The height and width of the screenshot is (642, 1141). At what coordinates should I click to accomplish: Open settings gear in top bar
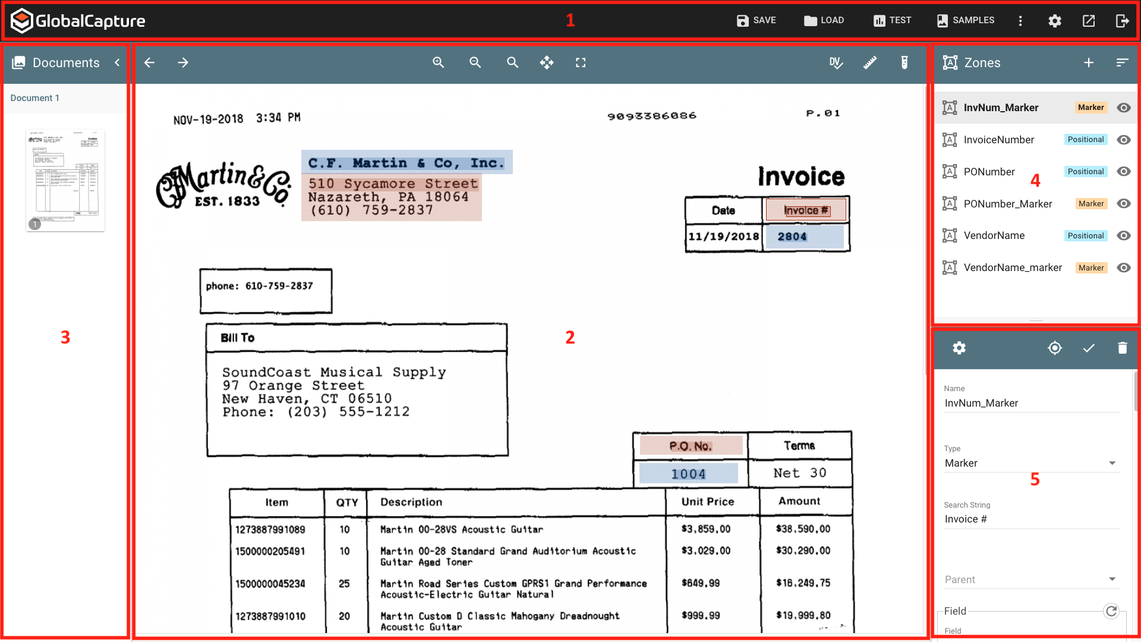[1055, 21]
